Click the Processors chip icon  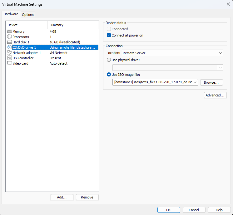click(x=10, y=37)
